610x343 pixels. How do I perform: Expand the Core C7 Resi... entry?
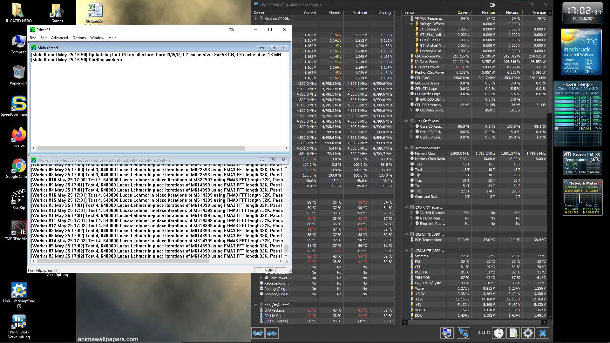411,137
